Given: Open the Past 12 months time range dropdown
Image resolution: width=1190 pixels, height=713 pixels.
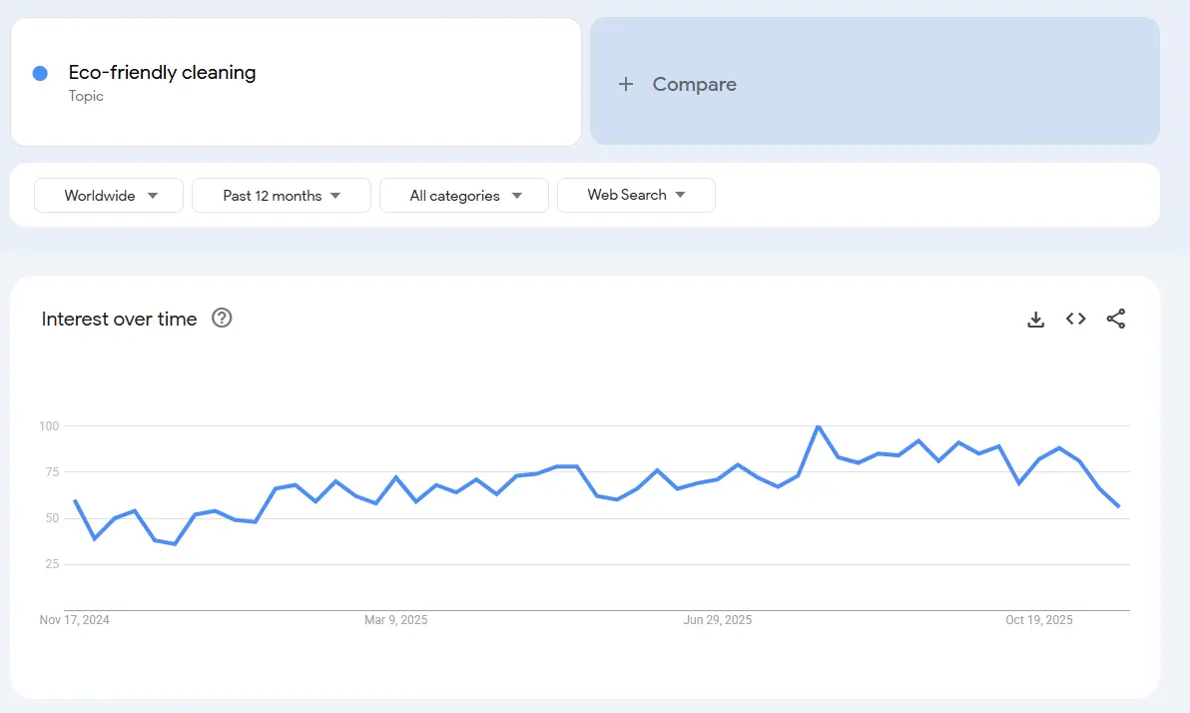Looking at the screenshot, I should point(281,196).
